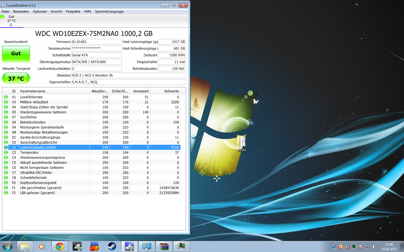Click the 37 °C temperature button
Viewport: 404px width, 252px height.
click(x=16, y=78)
